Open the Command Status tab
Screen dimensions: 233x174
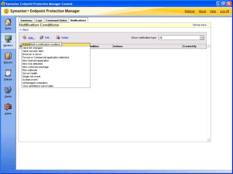click(56, 20)
